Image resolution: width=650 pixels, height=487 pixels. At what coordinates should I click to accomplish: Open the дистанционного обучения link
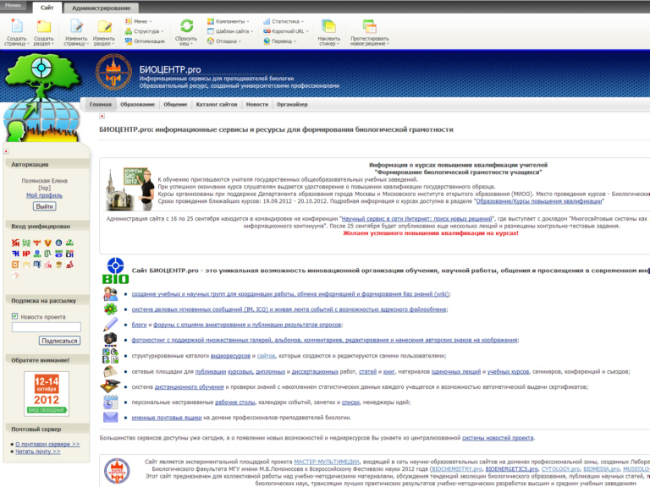189,386
